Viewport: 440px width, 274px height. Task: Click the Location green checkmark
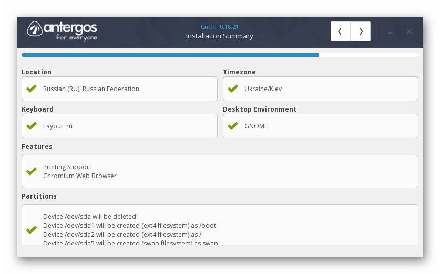[32, 89]
